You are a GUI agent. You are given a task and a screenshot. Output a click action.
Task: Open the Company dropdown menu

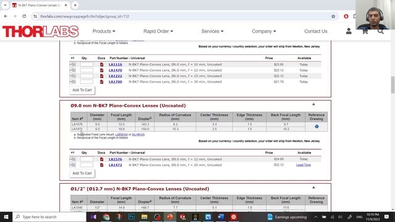[264, 31]
